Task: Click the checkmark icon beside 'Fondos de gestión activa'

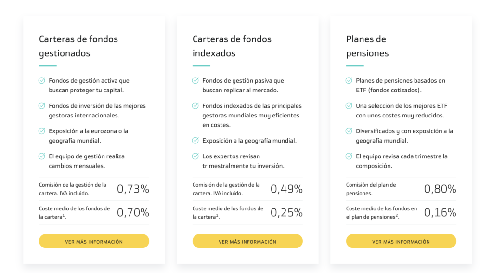Action: [42, 80]
